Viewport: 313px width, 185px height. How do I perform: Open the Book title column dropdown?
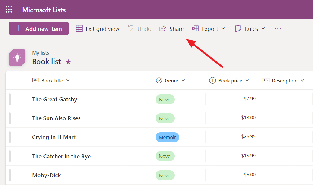(x=68, y=80)
